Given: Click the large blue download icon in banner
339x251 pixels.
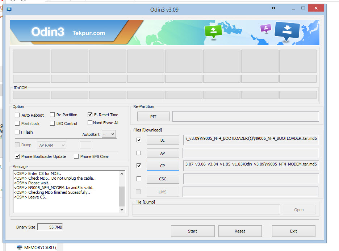Looking at the screenshot, I should point(287,31).
